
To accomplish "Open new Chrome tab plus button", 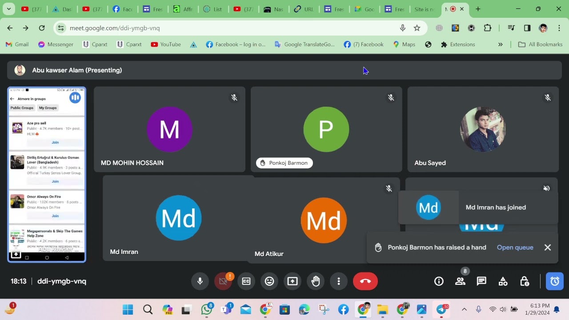I will pos(478,9).
